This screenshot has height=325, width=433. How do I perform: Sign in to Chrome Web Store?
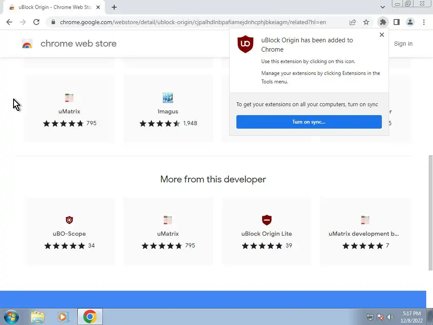pos(403,44)
